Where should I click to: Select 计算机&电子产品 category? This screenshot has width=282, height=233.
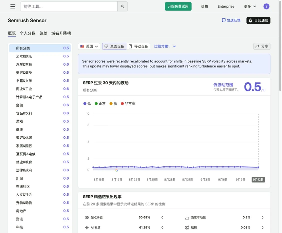coord(40,97)
